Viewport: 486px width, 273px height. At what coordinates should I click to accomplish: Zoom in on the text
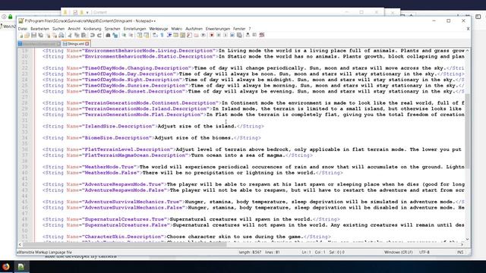coord(124,35)
